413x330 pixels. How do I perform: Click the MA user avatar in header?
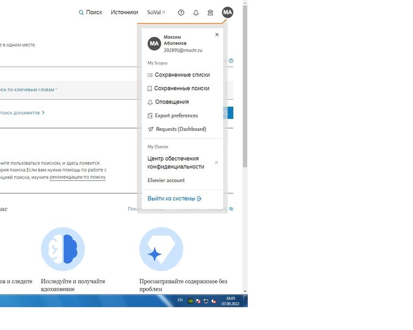(x=227, y=12)
